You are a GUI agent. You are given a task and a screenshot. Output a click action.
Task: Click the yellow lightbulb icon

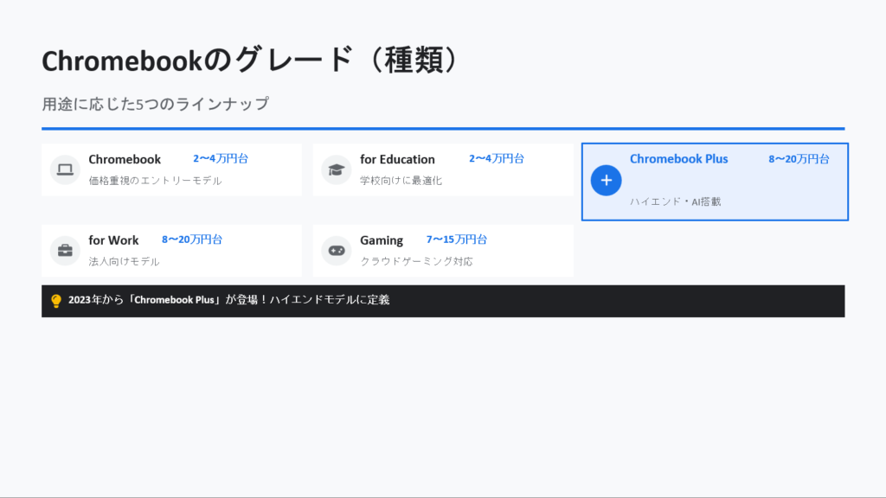pos(56,301)
